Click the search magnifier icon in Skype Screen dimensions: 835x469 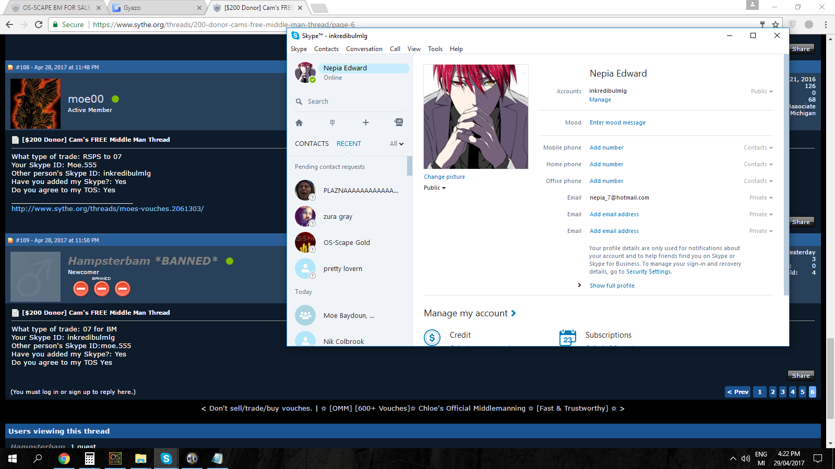(299, 102)
